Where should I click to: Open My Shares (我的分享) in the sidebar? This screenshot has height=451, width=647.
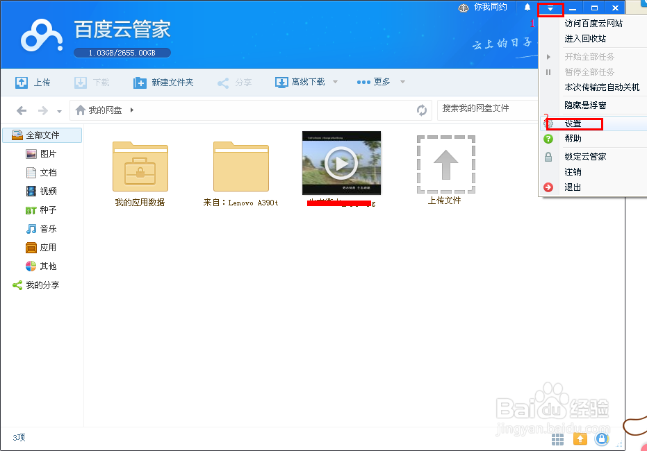click(x=36, y=285)
